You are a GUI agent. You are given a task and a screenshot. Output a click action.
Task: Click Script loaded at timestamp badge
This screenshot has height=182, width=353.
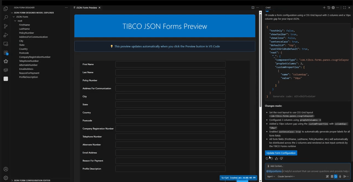point(238,178)
